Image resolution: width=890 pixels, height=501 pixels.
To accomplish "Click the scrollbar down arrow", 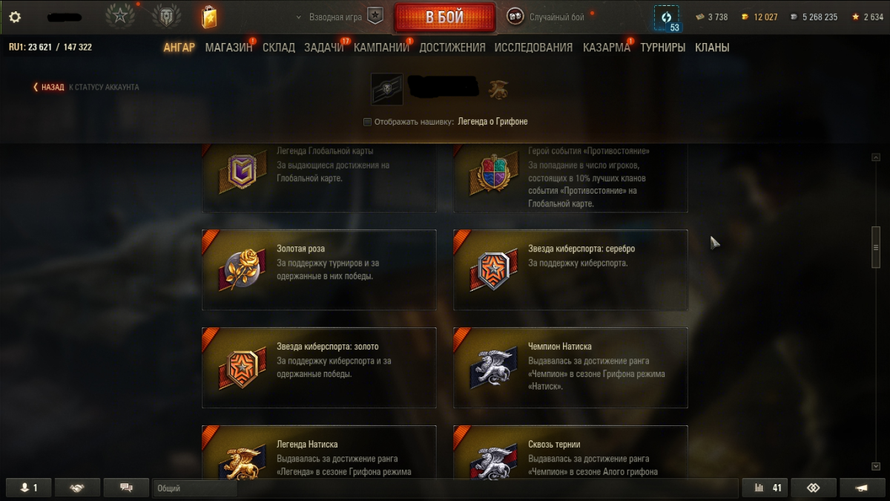I will tap(876, 466).
